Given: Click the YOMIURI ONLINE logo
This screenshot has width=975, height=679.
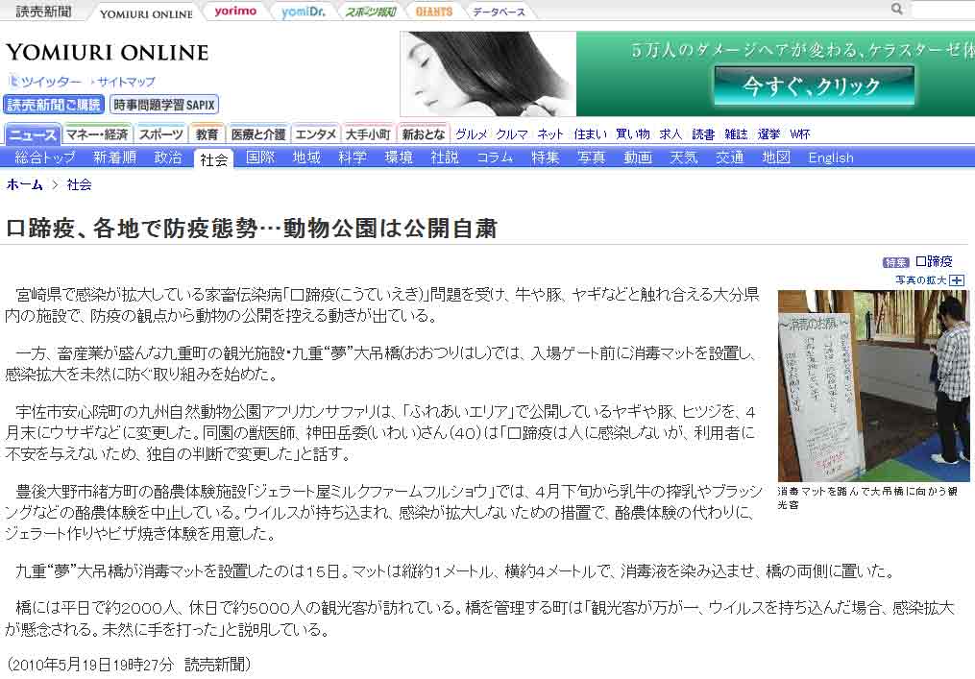Looking at the screenshot, I should click(108, 53).
